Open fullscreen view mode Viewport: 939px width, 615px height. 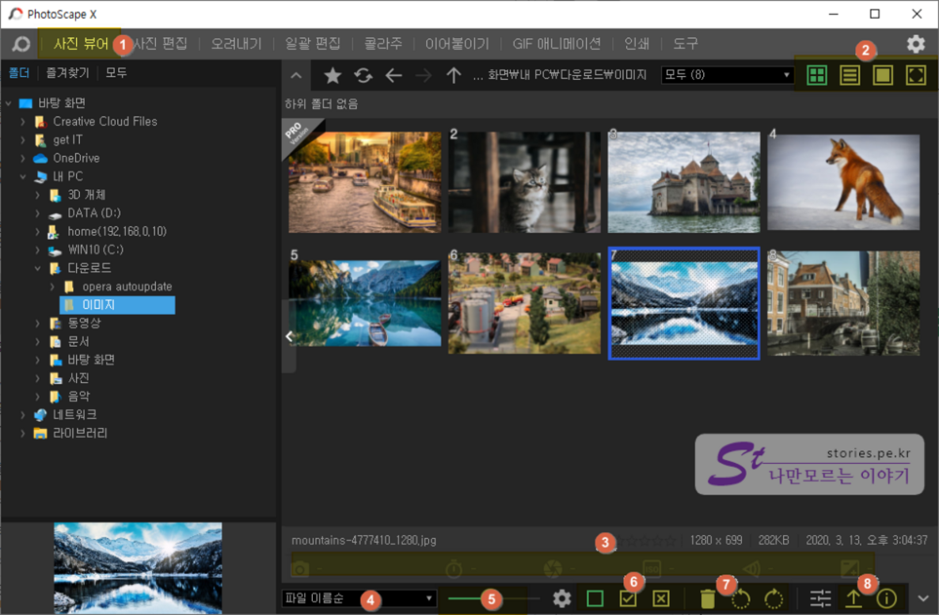coord(916,75)
